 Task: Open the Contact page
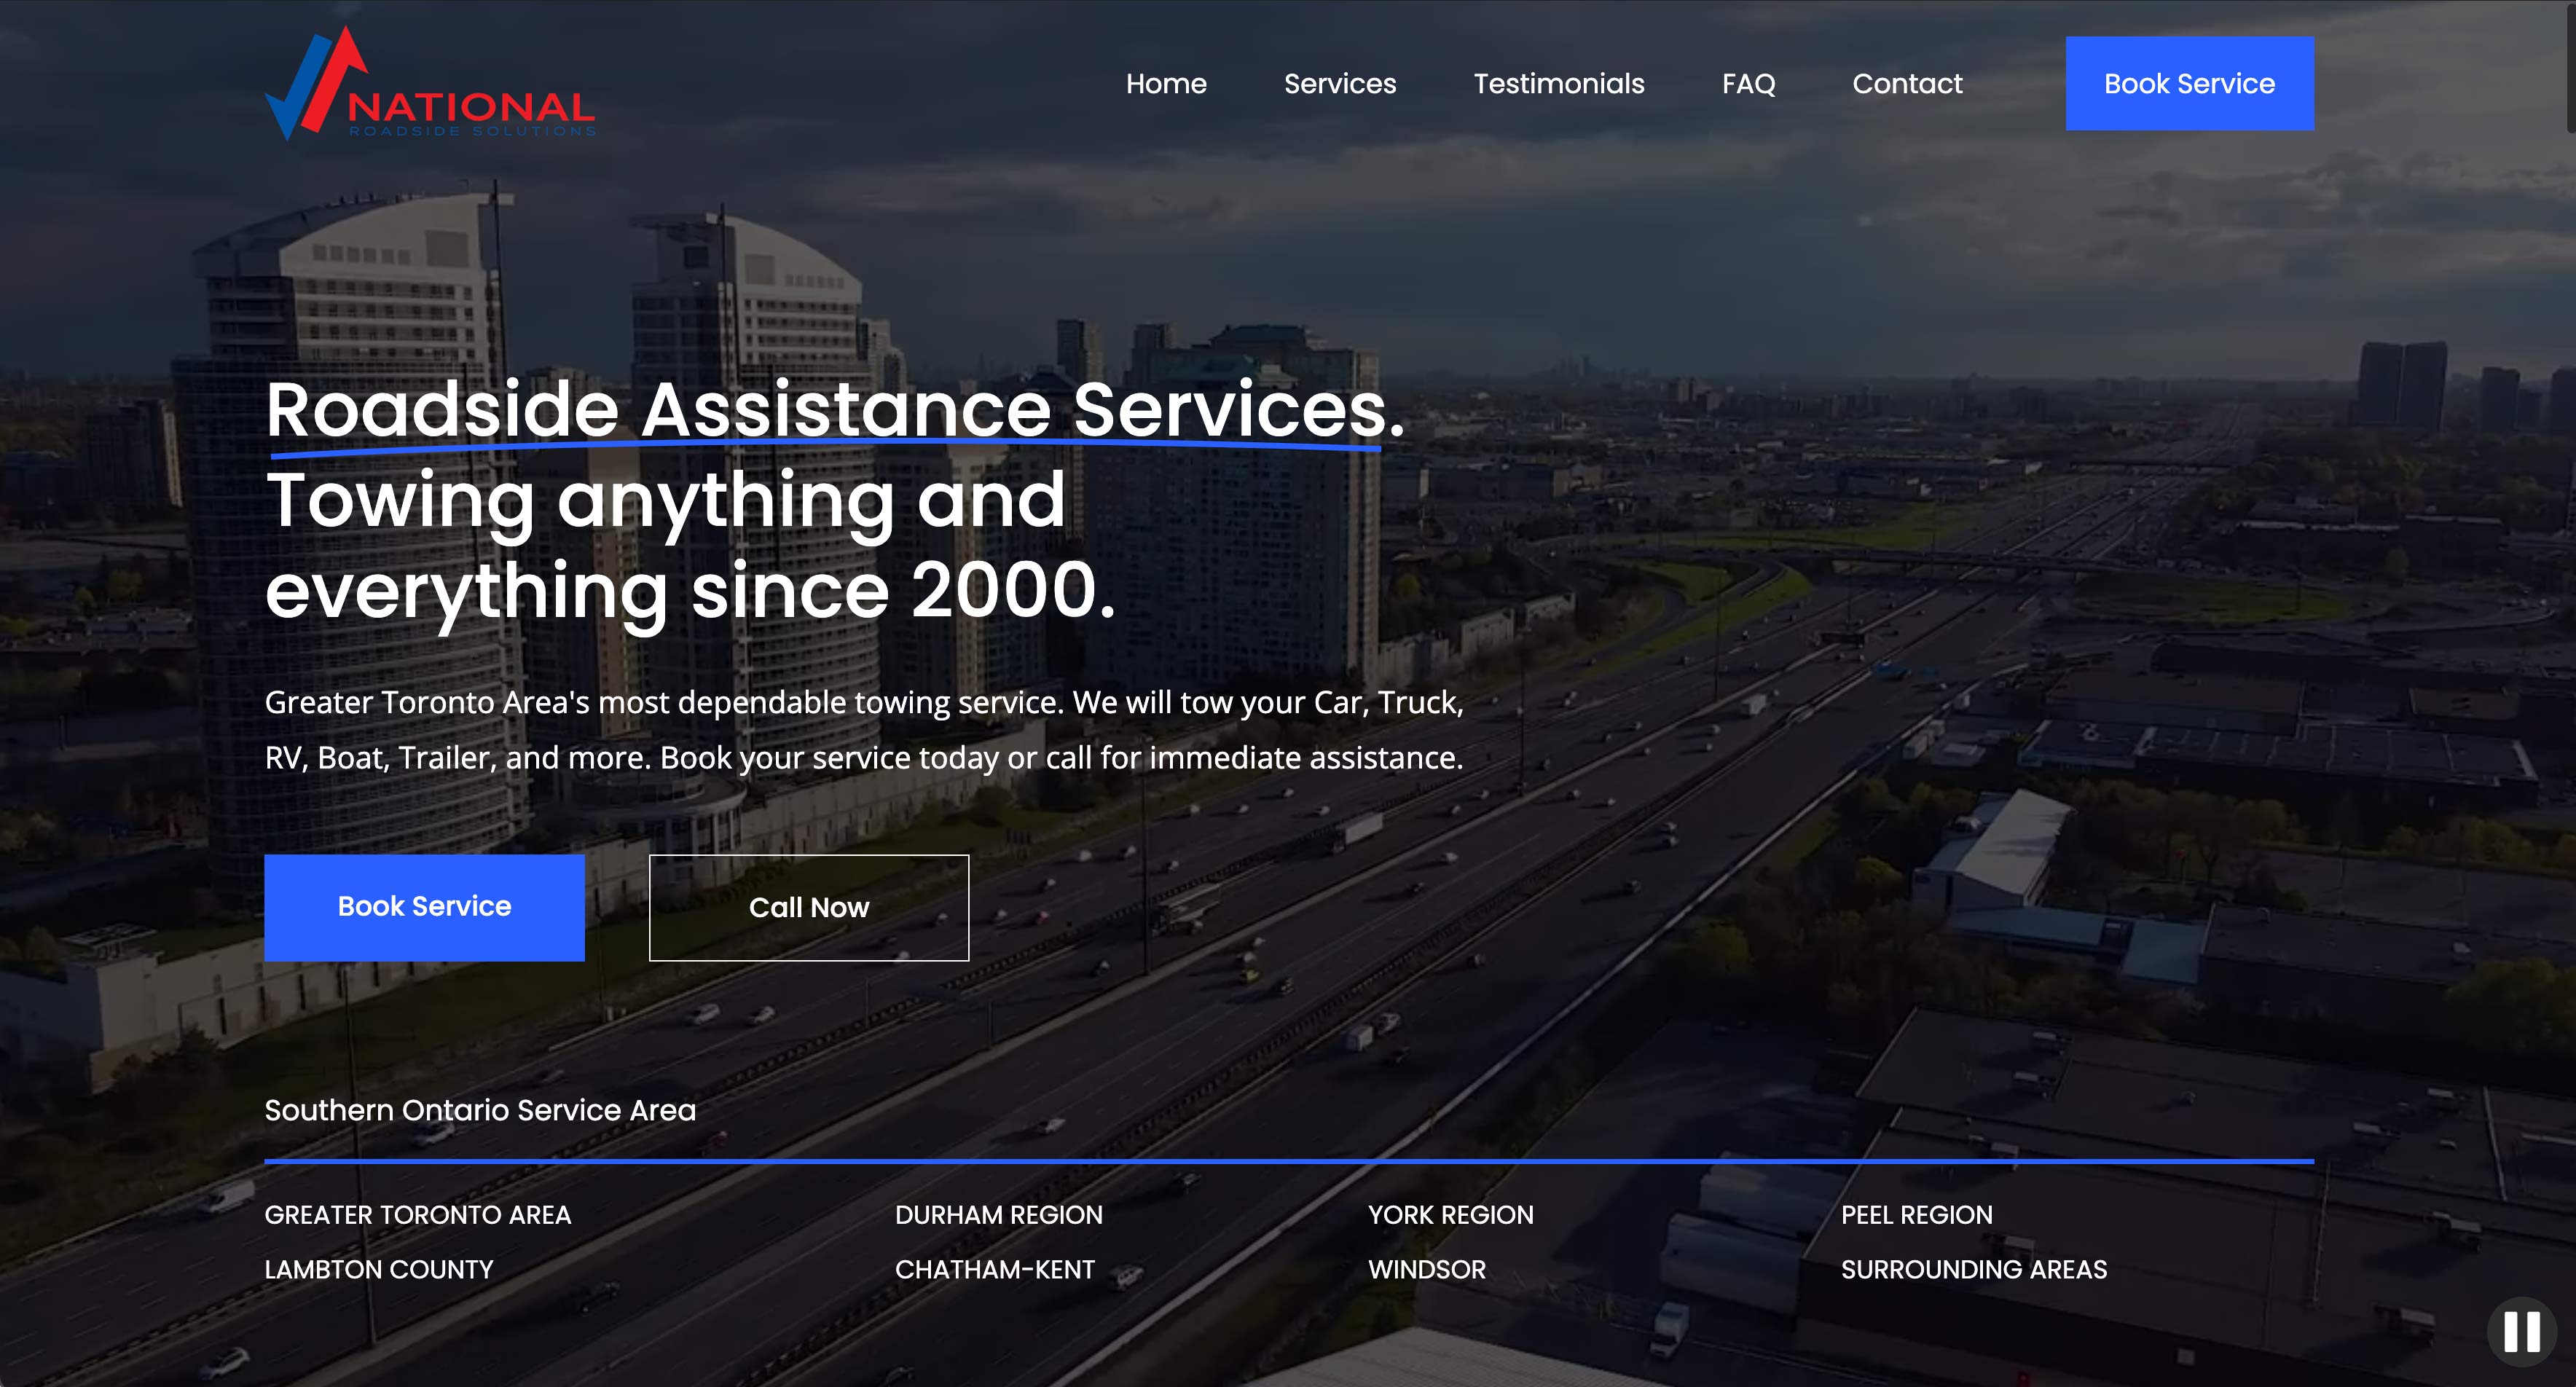point(1906,84)
